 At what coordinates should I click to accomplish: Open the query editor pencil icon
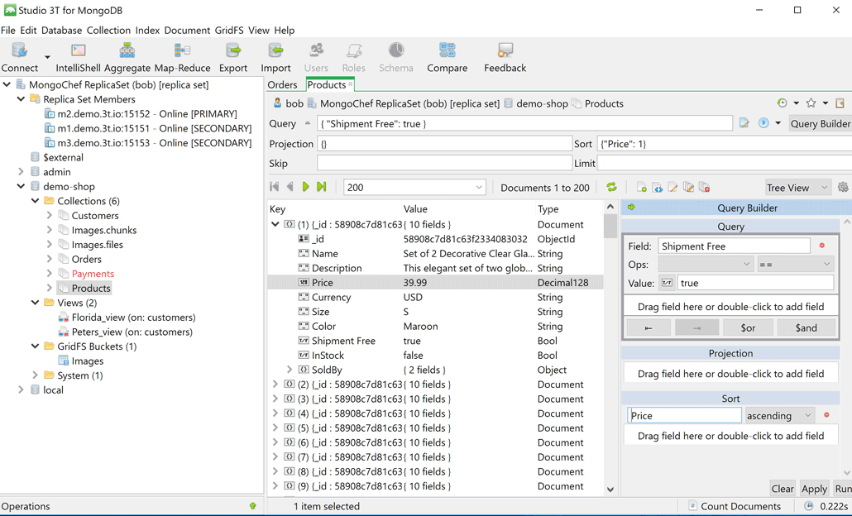point(744,123)
